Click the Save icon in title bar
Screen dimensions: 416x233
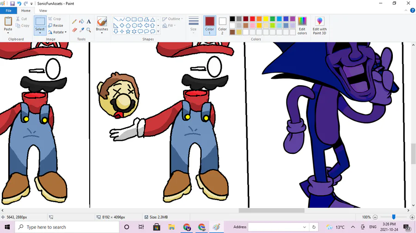[12, 3]
